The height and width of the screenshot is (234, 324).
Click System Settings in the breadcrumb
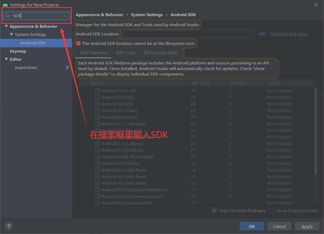(147, 15)
